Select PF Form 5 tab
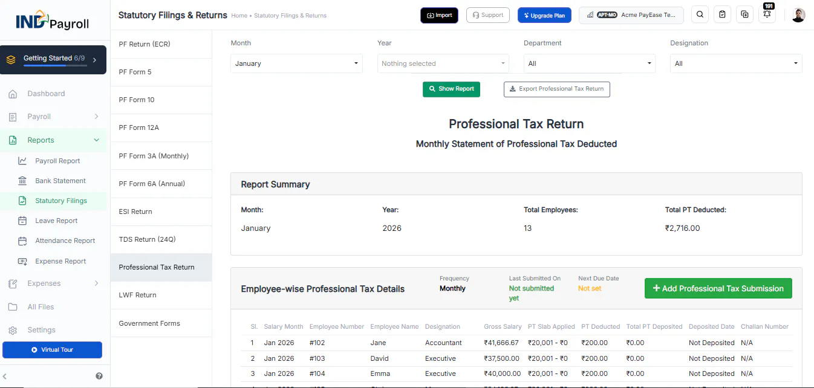The height and width of the screenshot is (388, 814). click(x=161, y=72)
